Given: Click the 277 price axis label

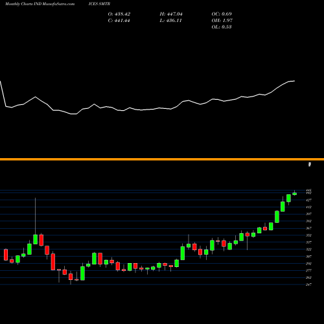Looking at the screenshot, I should point(309,270).
